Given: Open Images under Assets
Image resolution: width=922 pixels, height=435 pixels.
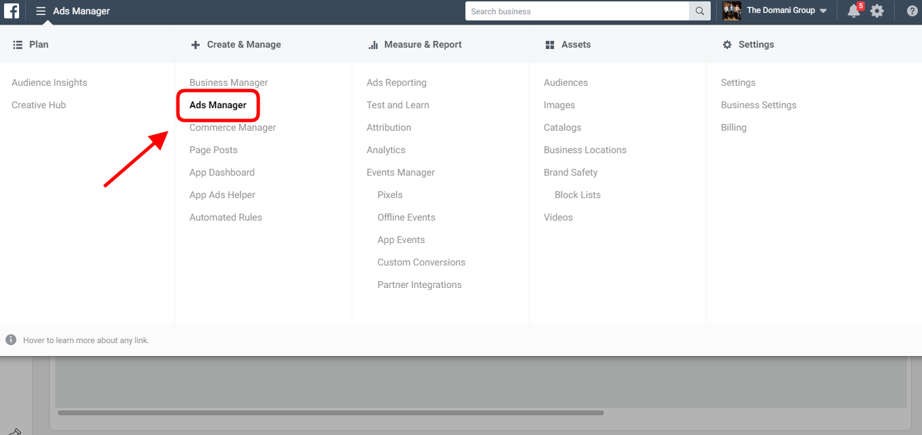Looking at the screenshot, I should pyautogui.click(x=559, y=105).
